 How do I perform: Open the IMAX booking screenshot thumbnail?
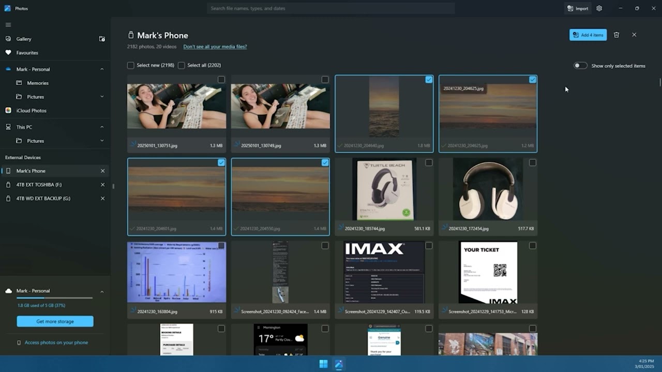click(384, 272)
